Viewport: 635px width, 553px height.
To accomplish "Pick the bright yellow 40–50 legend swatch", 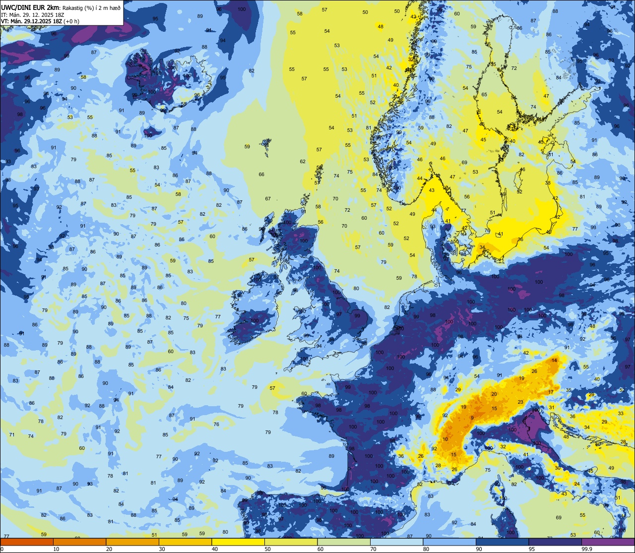I will coord(238,542).
